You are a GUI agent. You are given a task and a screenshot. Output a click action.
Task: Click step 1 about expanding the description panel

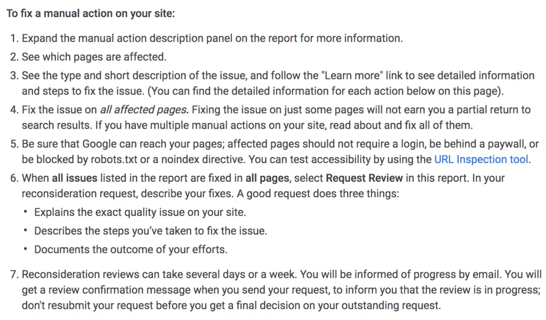pos(212,38)
